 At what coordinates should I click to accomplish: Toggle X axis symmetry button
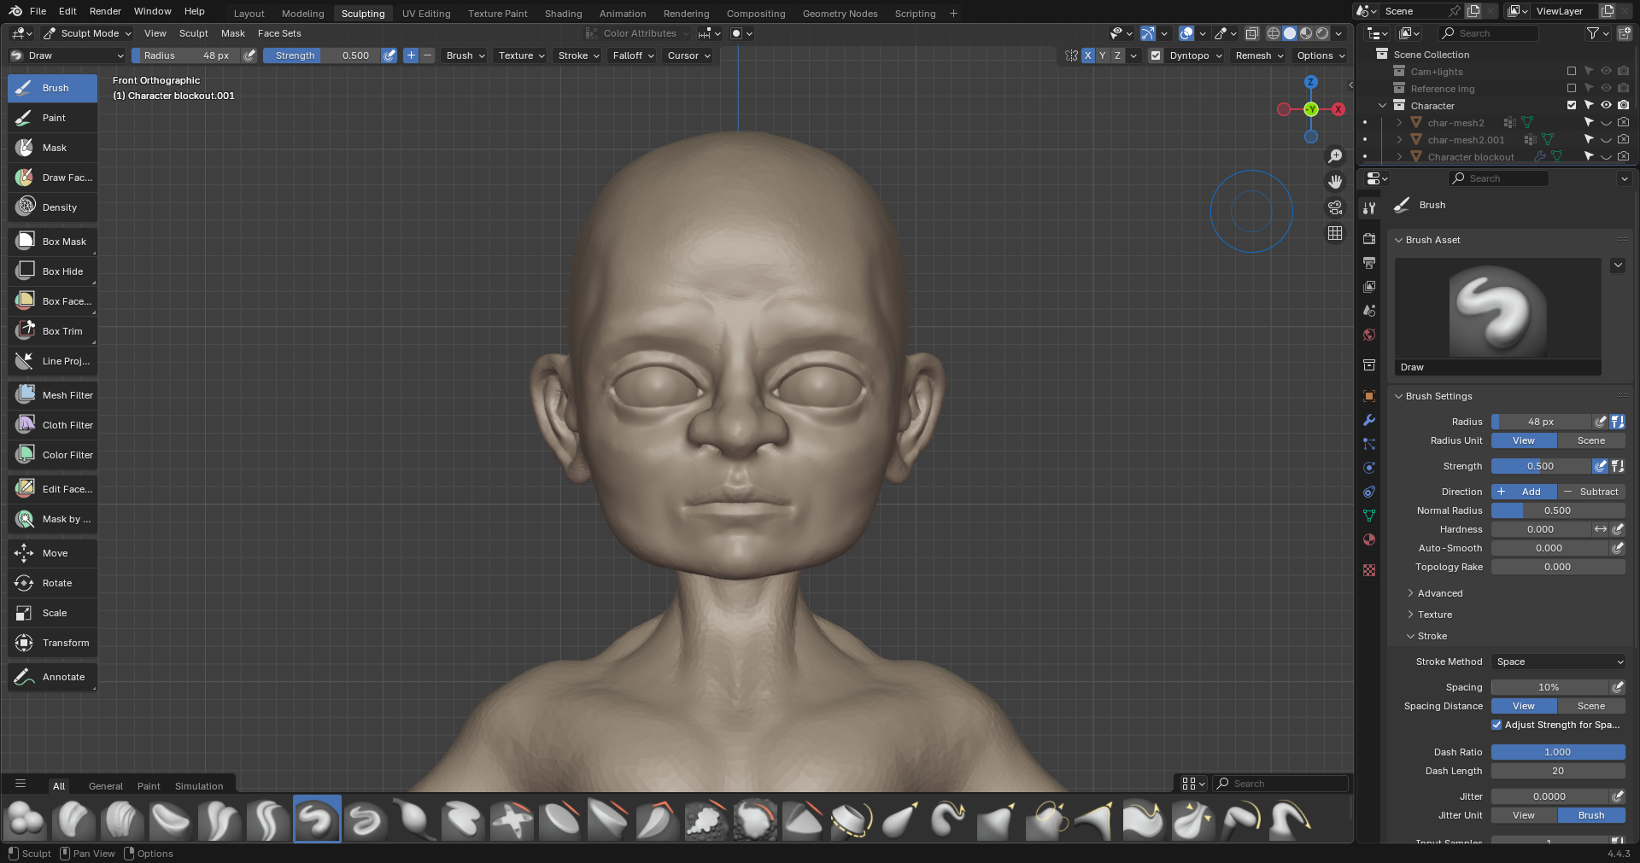pyautogui.click(x=1087, y=55)
